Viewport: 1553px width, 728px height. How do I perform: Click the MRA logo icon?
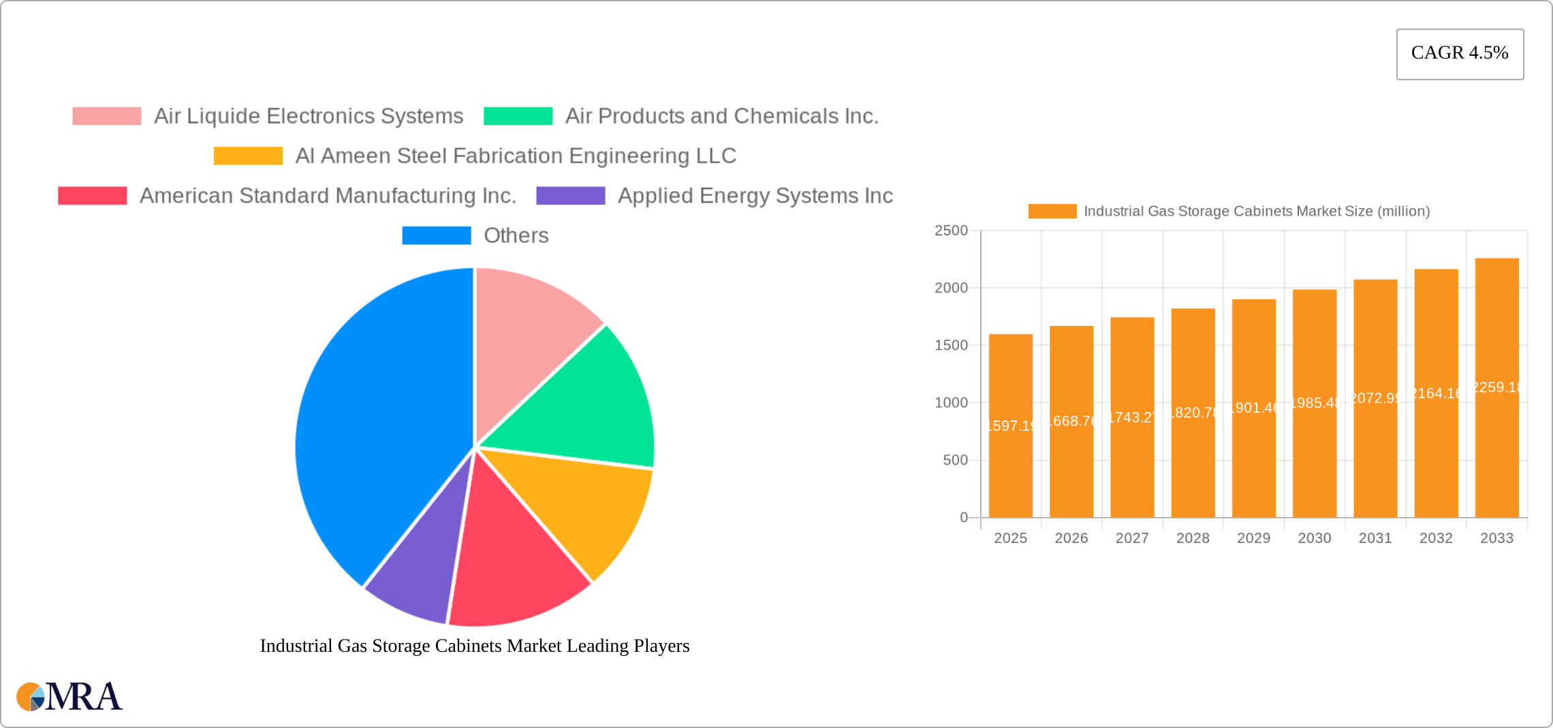click(x=32, y=696)
